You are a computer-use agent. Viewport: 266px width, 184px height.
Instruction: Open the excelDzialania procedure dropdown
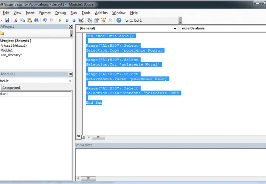tap(223, 28)
